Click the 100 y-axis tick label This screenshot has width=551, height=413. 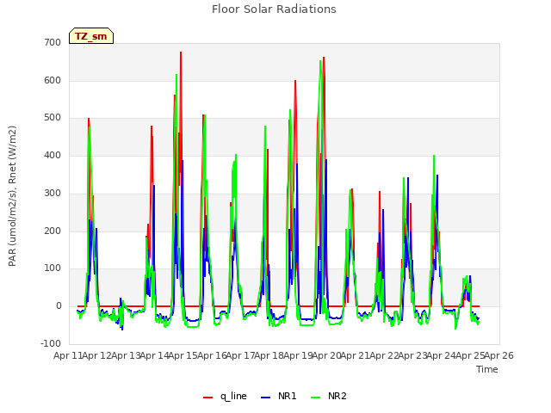53,268
